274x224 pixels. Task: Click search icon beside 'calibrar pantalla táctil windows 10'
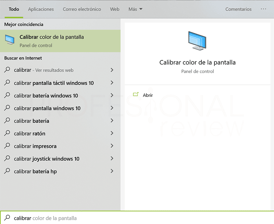point(7,82)
